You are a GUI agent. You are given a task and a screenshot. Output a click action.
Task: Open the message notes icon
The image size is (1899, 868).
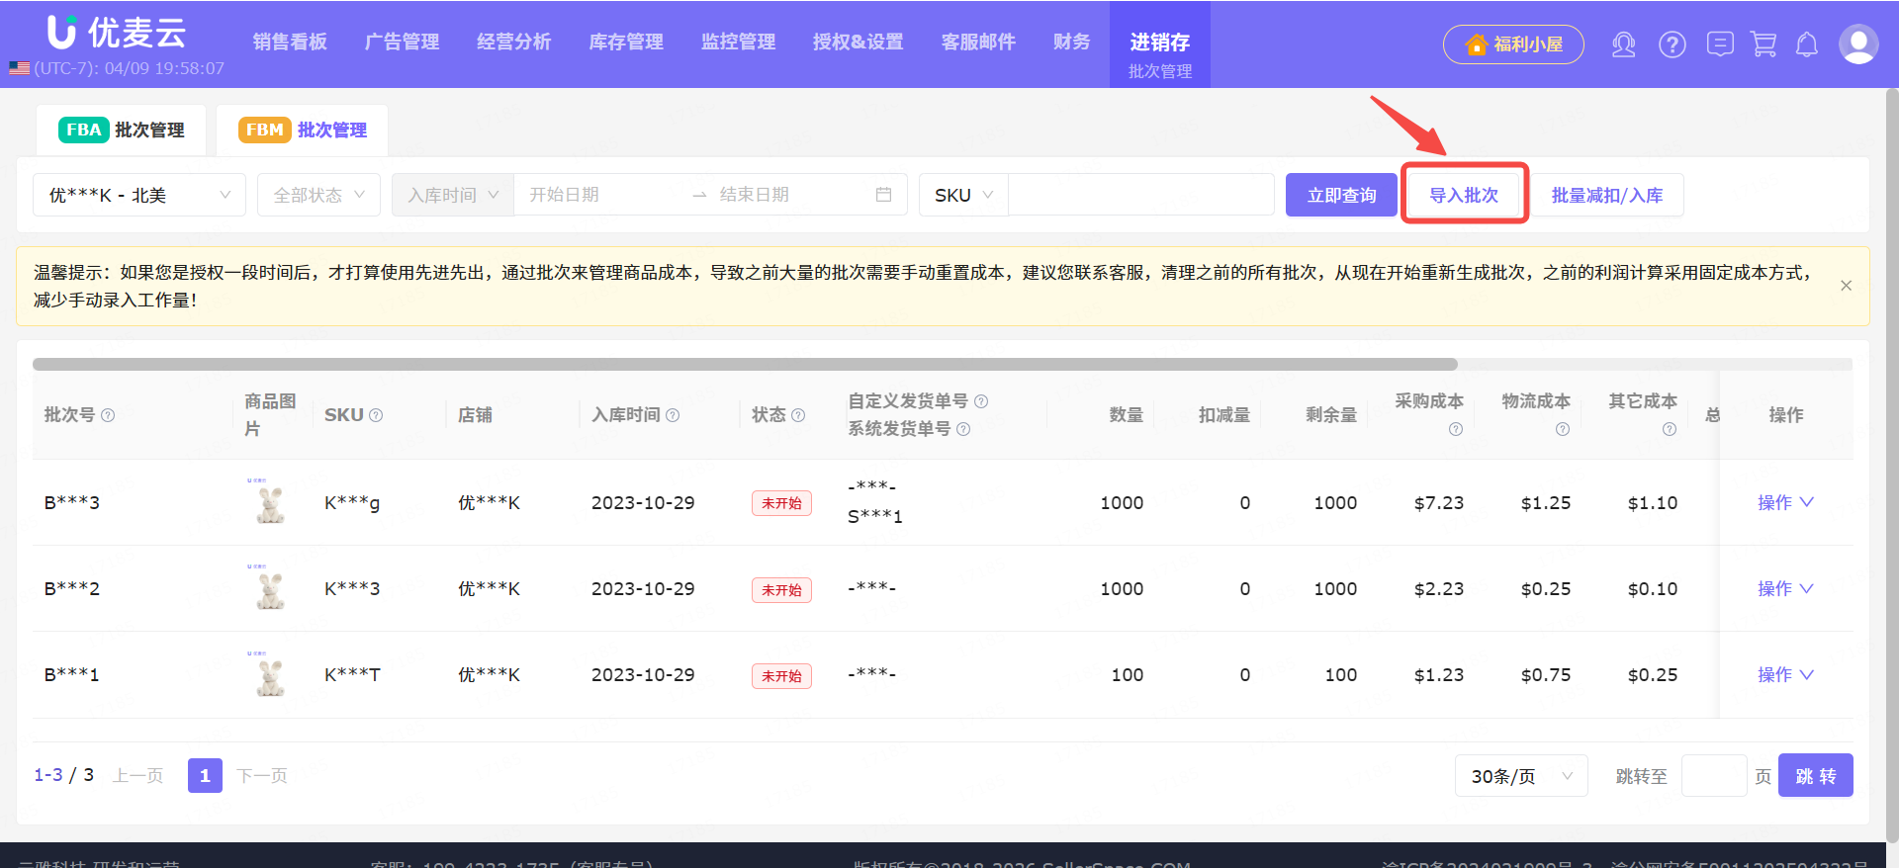click(1720, 44)
